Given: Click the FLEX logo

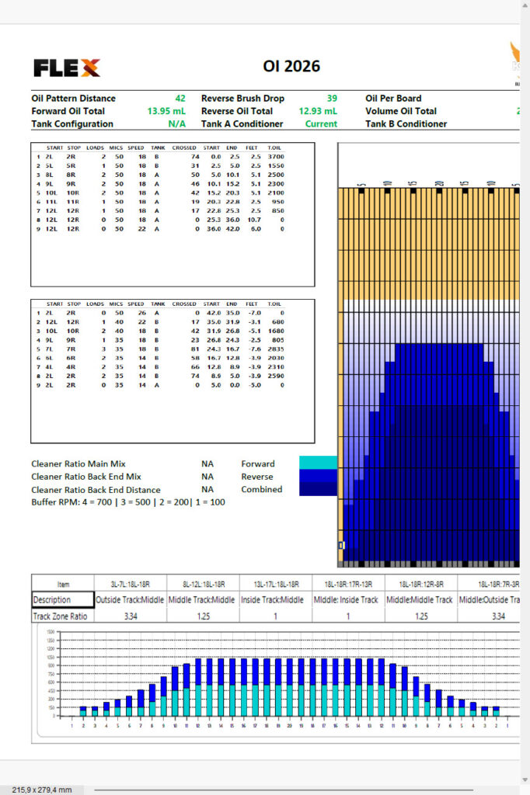Looking at the screenshot, I should click(x=67, y=68).
